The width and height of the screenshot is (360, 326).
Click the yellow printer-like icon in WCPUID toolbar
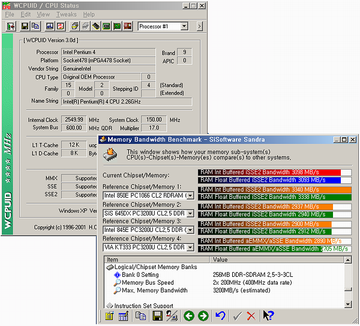pos(74,26)
